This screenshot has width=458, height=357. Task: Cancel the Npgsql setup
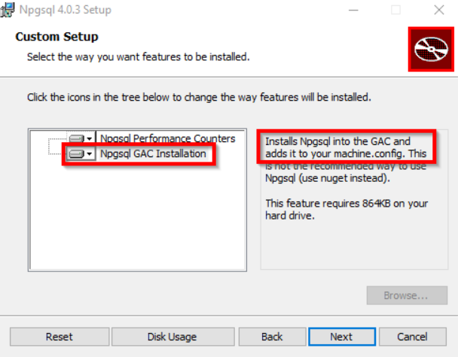[412, 337]
